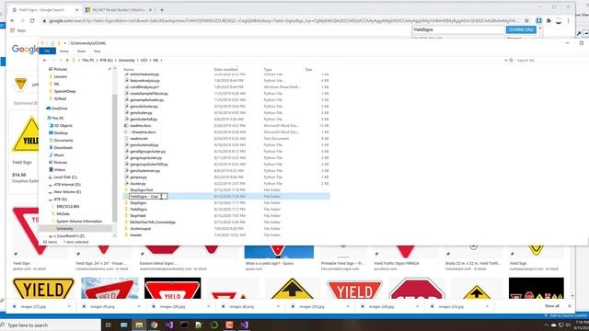The image size is (589, 331).
Task: Go back in File Explorer navigation
Action: coord(45,60)
